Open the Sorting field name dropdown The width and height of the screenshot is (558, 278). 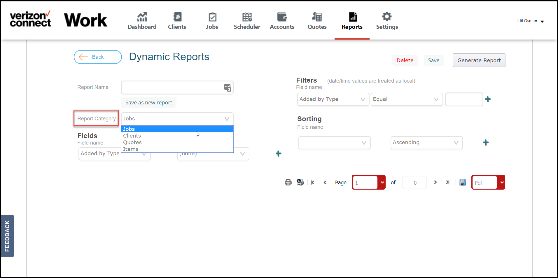[335, 142]
